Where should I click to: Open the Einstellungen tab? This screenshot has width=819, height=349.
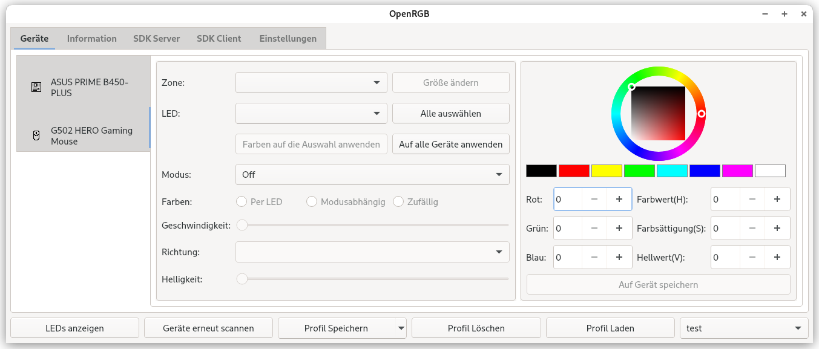click(288, 38)
